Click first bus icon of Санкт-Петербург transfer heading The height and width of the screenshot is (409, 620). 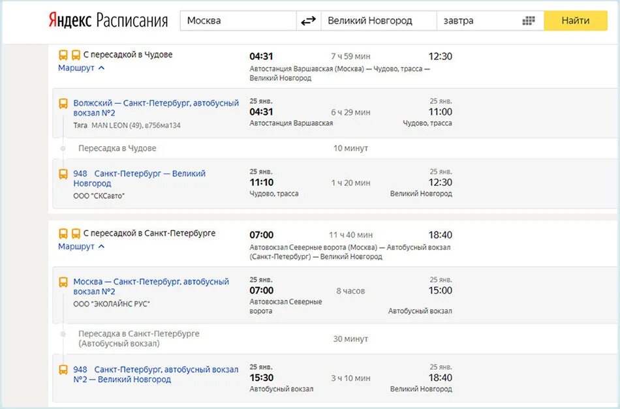(63, 234)
